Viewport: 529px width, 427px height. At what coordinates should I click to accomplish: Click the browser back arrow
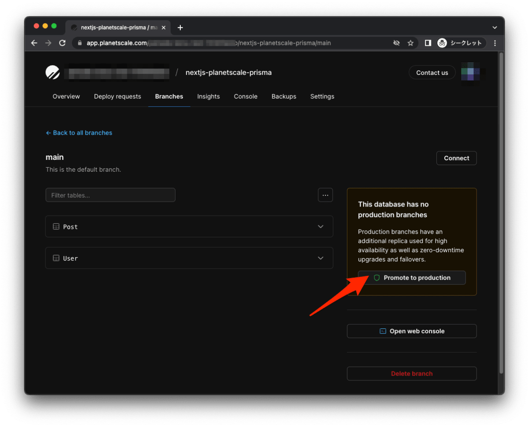(34, 43)
